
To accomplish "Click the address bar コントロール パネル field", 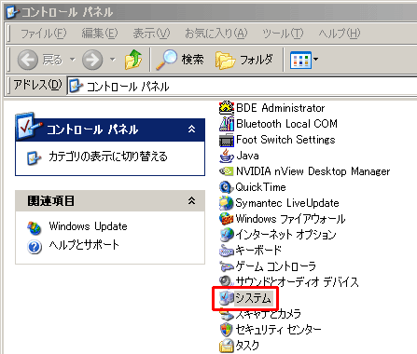I will click(x=242, y=86).
